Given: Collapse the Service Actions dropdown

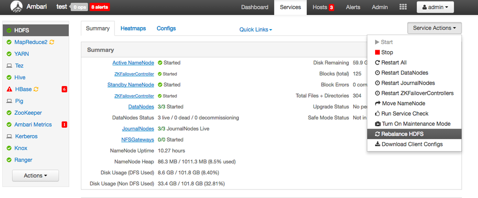Looking at the screenshot, I should click(434, 28).
